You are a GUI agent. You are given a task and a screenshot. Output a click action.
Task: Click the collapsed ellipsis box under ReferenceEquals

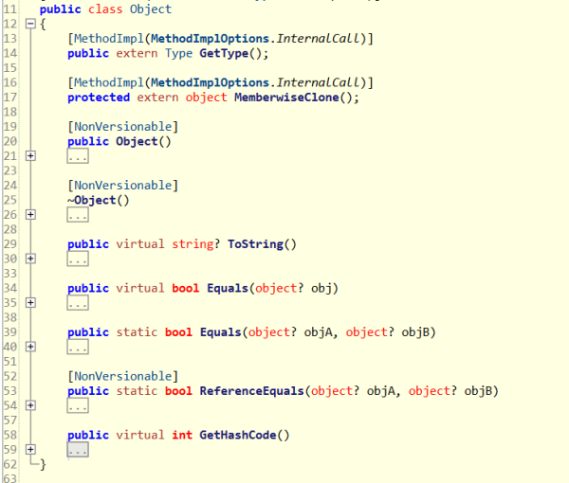click(78, 406)
